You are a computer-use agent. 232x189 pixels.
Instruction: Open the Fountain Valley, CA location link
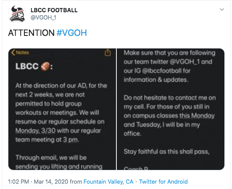(x=108, y=182)
